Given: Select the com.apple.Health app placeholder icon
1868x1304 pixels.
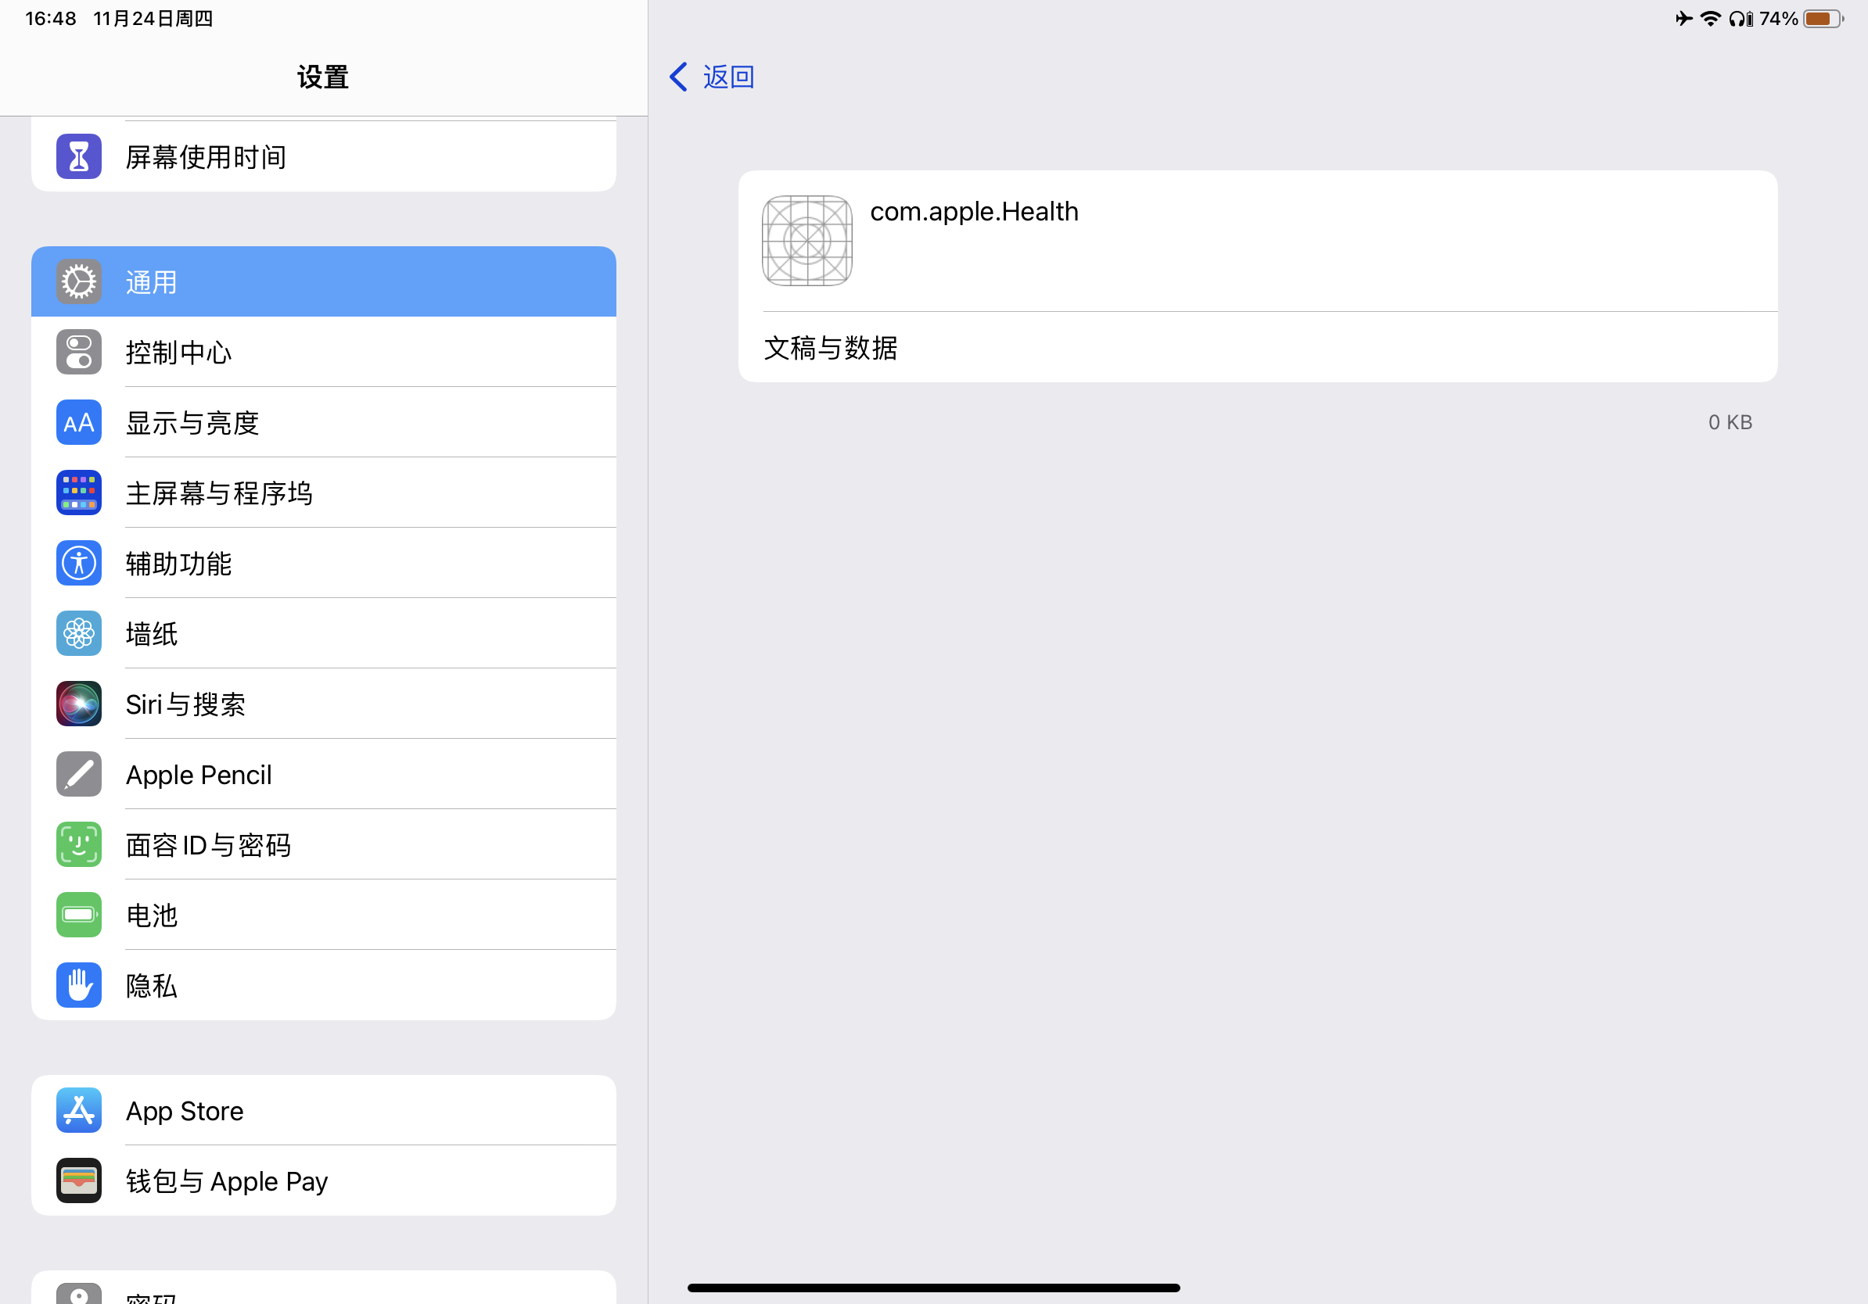Looking at the screenshot, I should [806, 241].
